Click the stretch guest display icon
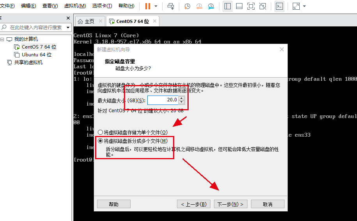The width and height of the screenshot is (357, 221). coord(296,6)
